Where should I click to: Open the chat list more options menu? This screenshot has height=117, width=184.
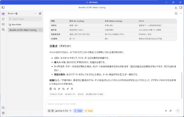click(35, 14)
